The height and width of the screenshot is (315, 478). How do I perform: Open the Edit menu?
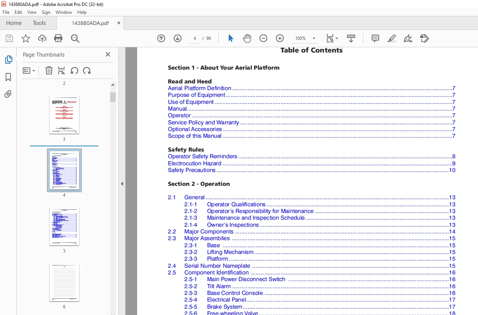tap(18, 12)
